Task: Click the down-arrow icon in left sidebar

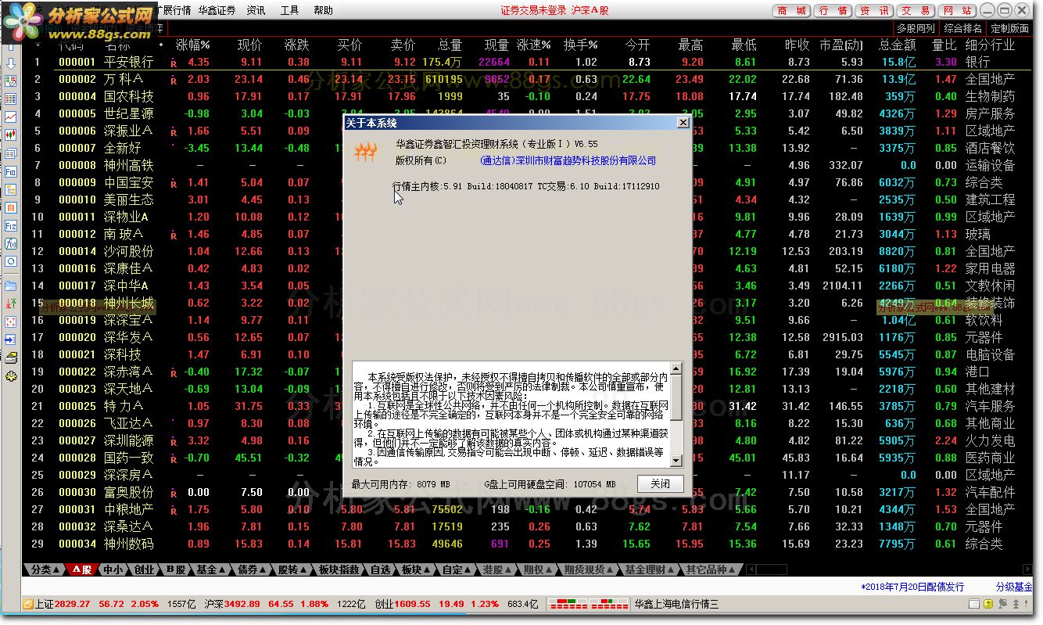Action: (x=10, y=63)
